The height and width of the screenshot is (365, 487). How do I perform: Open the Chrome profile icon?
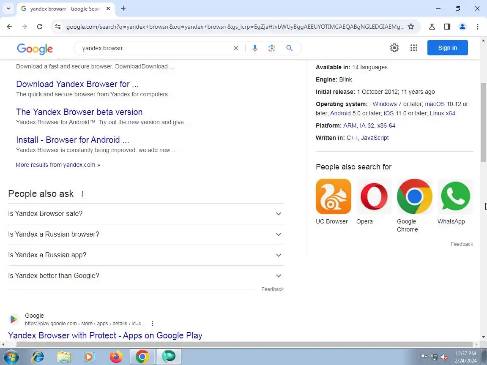click(462, 27)
